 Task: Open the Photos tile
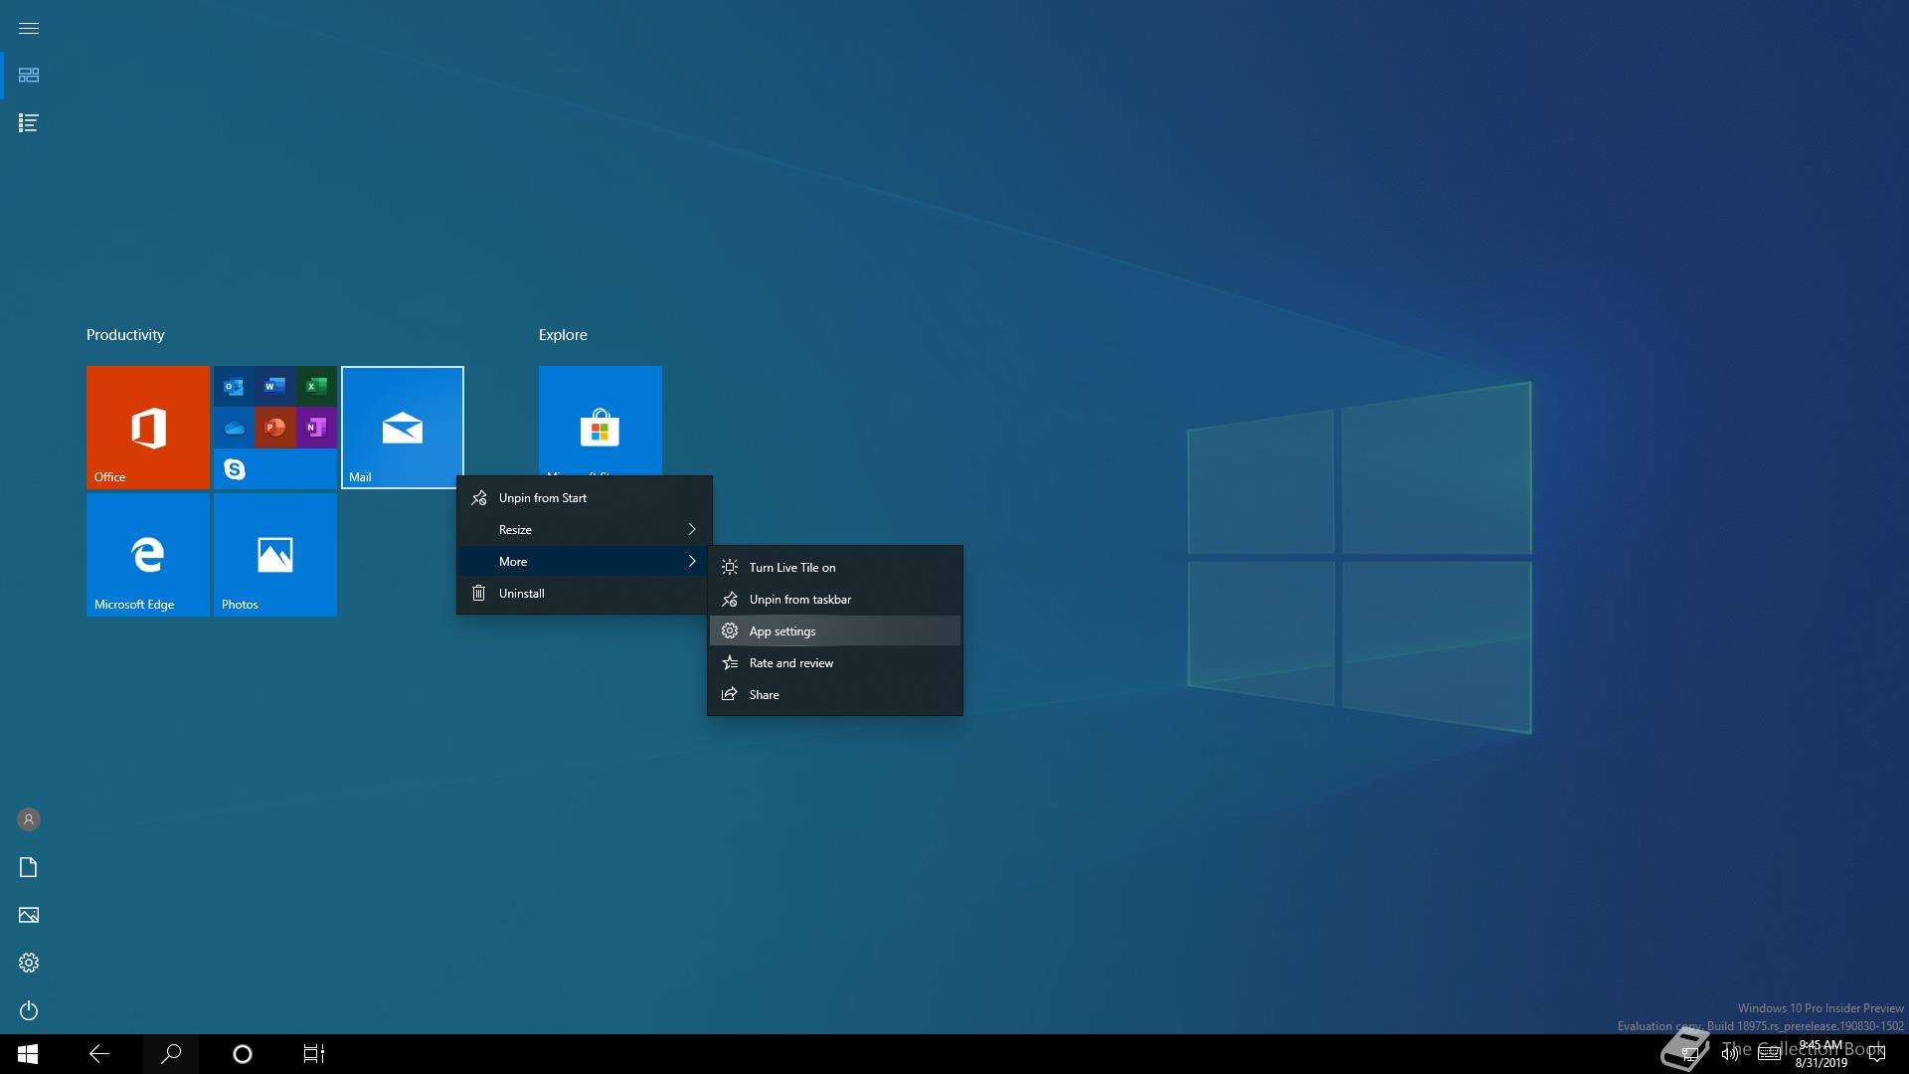[x=275, y=555]
